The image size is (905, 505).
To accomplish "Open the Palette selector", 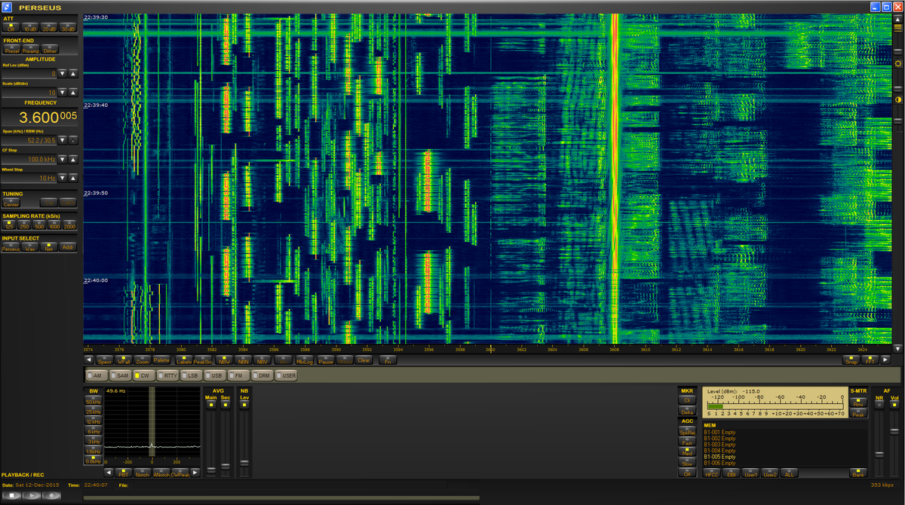I will pyautogui.click(x=162, y=360).
